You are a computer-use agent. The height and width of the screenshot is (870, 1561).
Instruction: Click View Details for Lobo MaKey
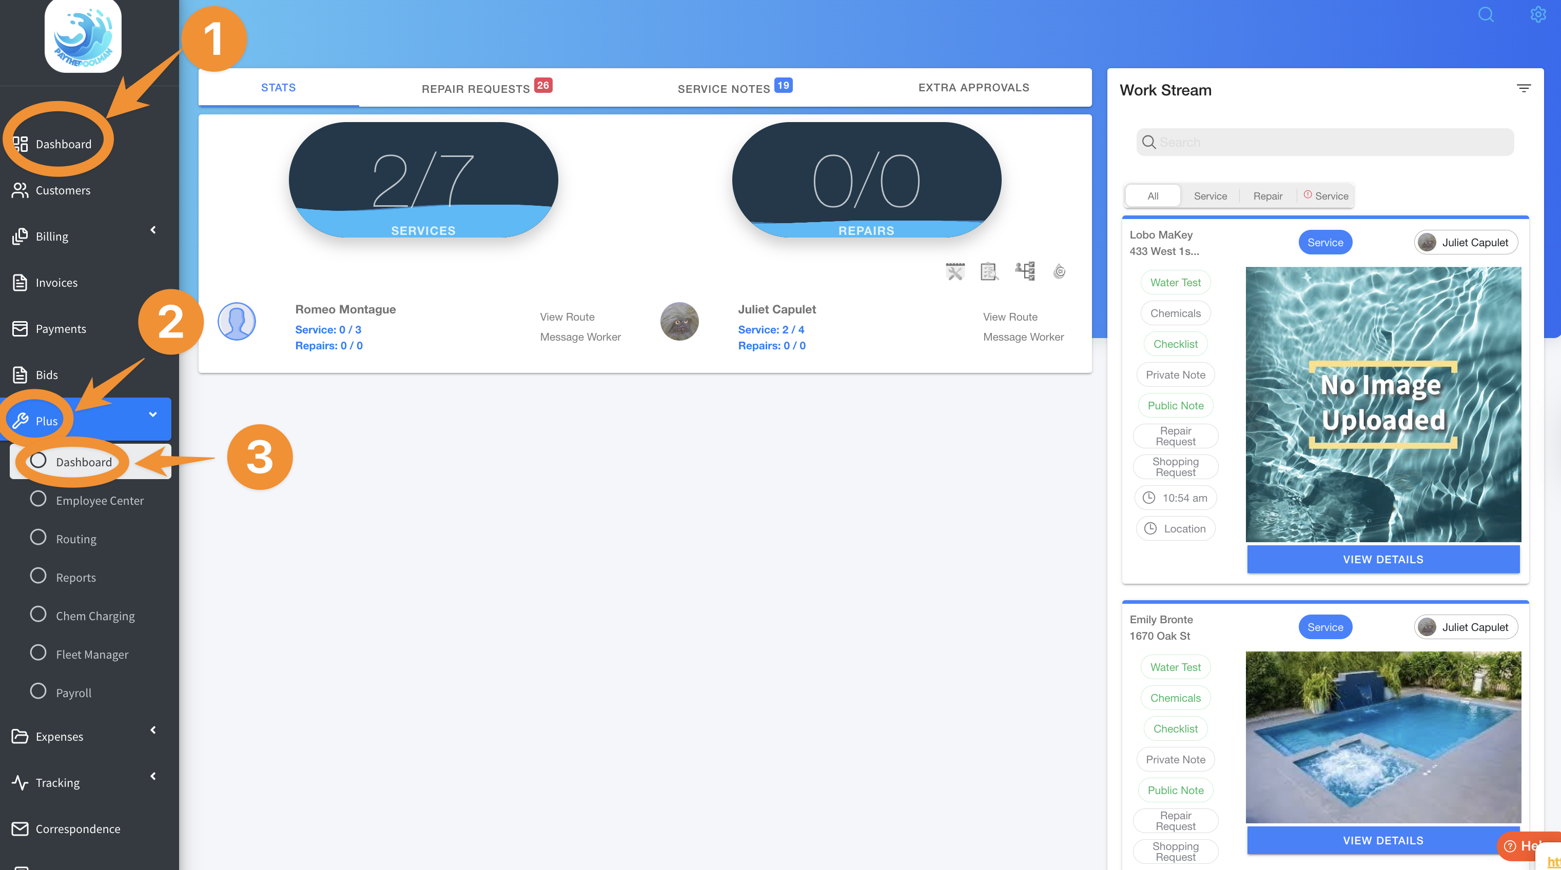[1383, 559]
